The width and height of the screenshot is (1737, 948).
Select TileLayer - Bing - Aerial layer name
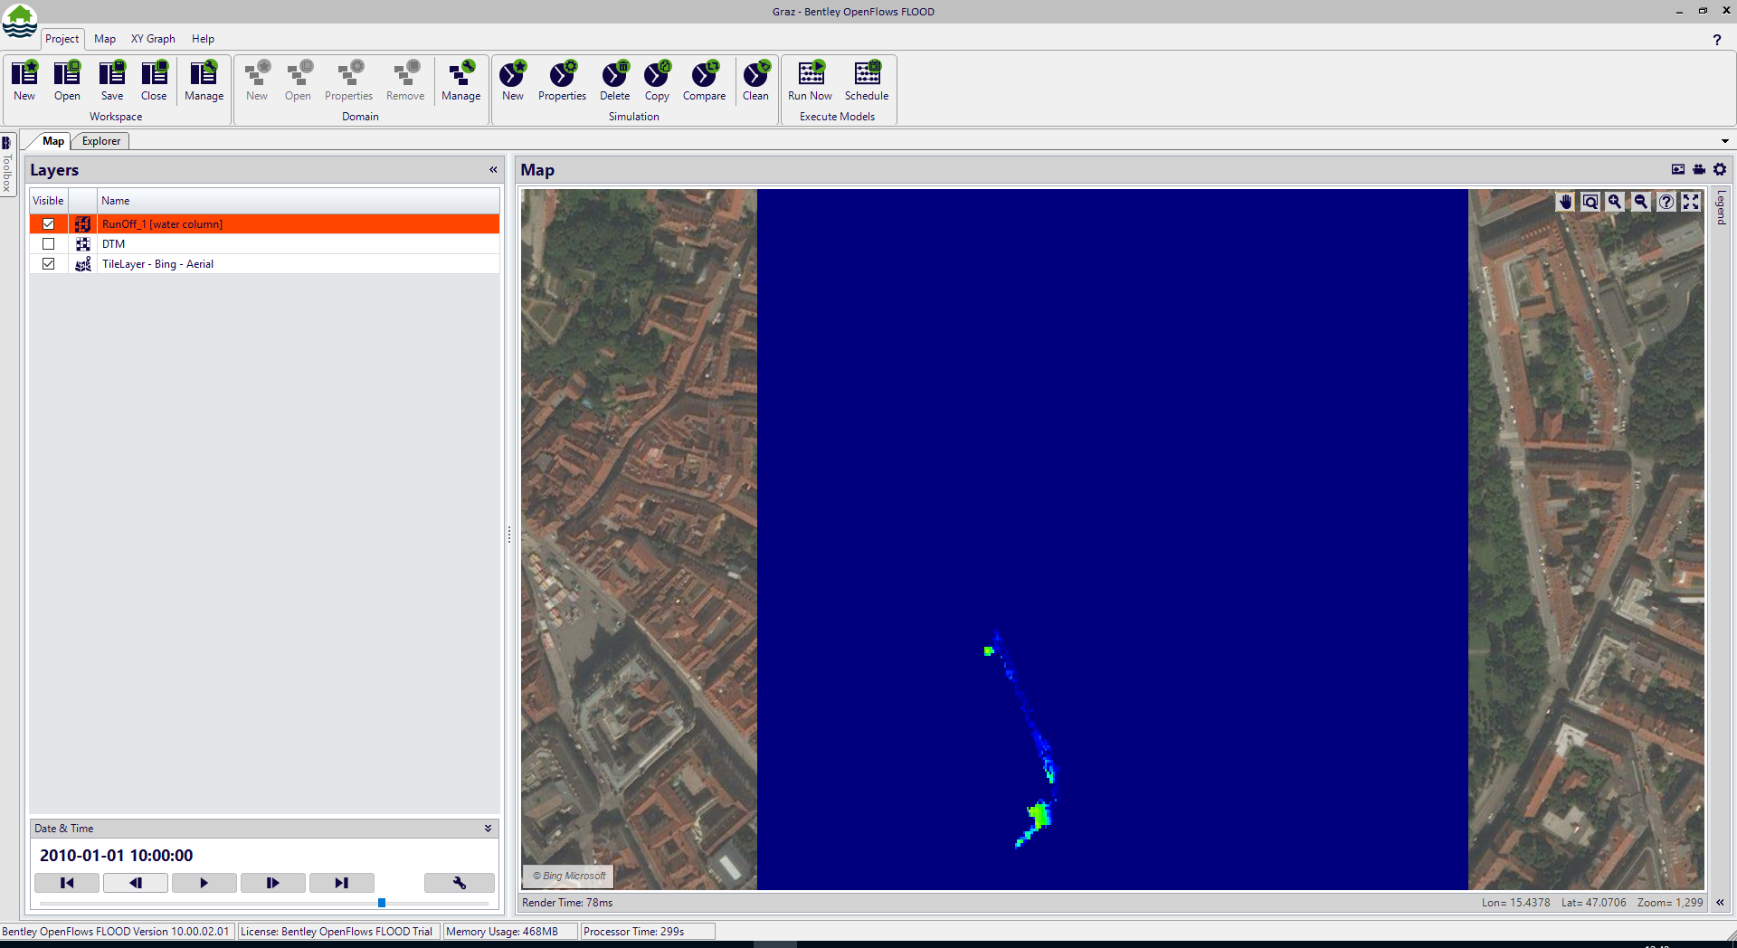157,264
